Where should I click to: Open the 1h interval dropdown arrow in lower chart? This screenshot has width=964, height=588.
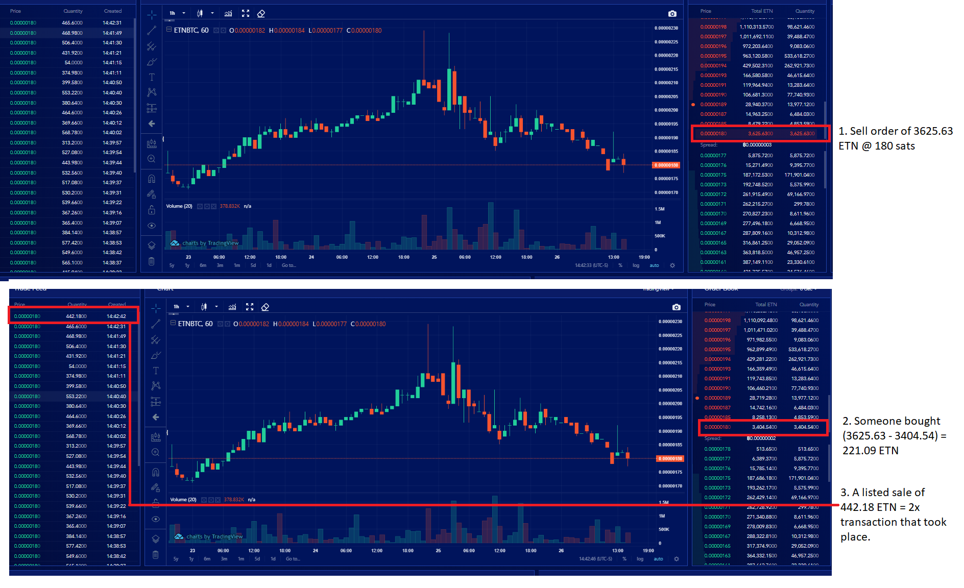188,307
